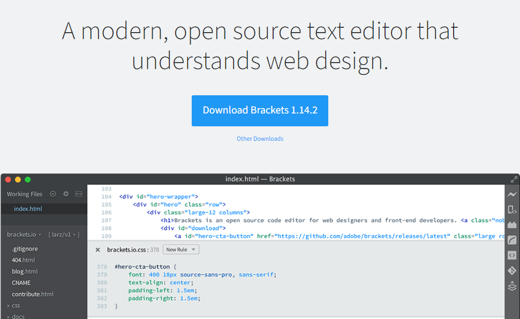This screenshot has width=520, height=319.
Task: Click the Download Brackets 1.14.2 button
Action: 260,111
